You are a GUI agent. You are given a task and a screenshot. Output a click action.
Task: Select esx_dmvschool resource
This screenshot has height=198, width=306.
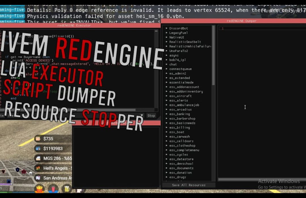click(181, 164)
